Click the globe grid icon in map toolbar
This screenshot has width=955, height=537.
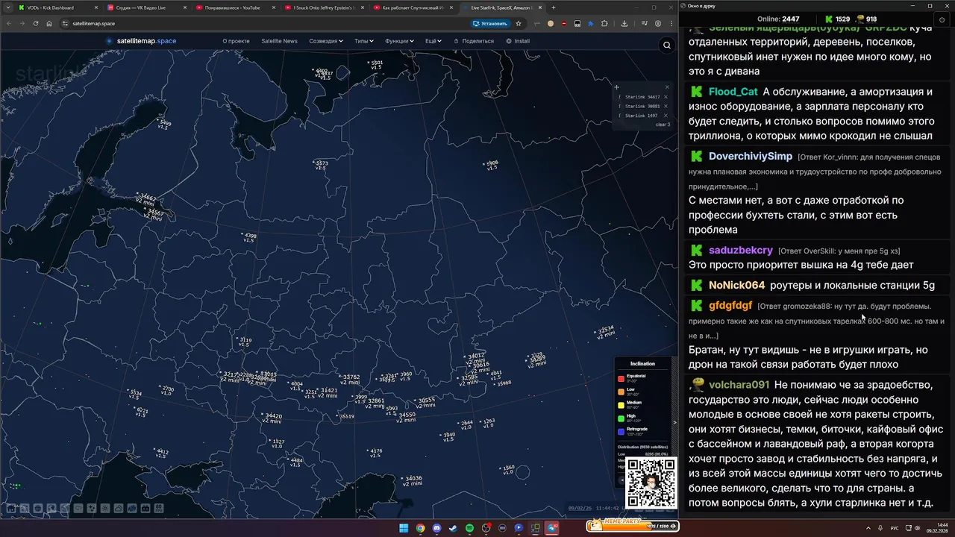click(x=38, y=509)
